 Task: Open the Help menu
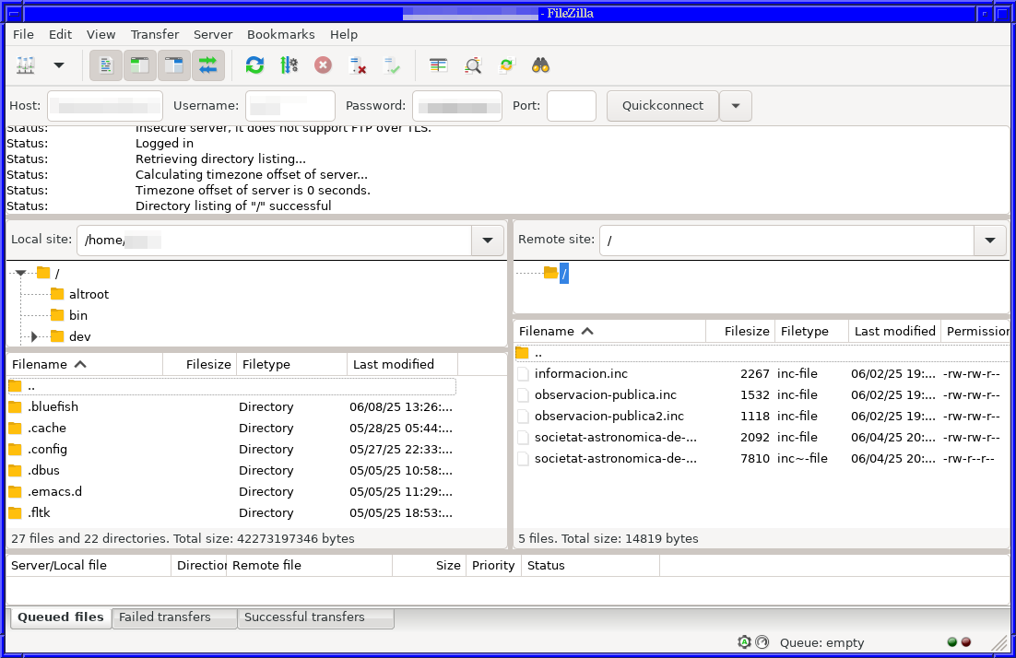point(343,34)
